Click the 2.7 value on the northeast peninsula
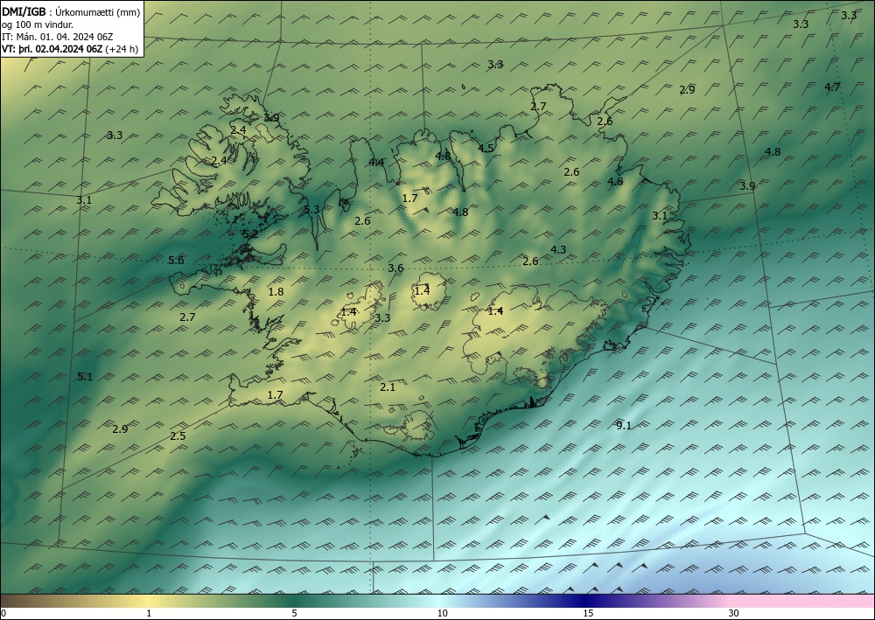The height and width of the screenshot is (620, 875). coord(538,106)
